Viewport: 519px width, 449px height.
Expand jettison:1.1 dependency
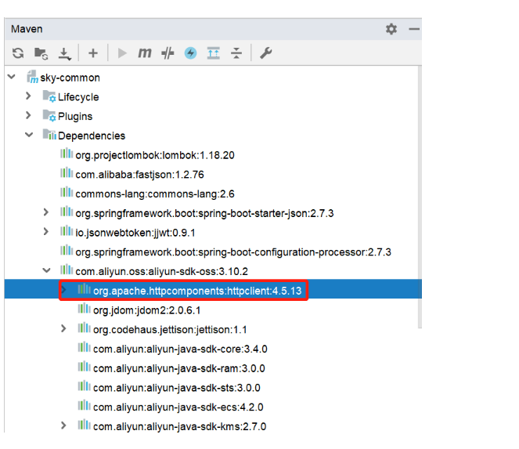click(63, 328)
